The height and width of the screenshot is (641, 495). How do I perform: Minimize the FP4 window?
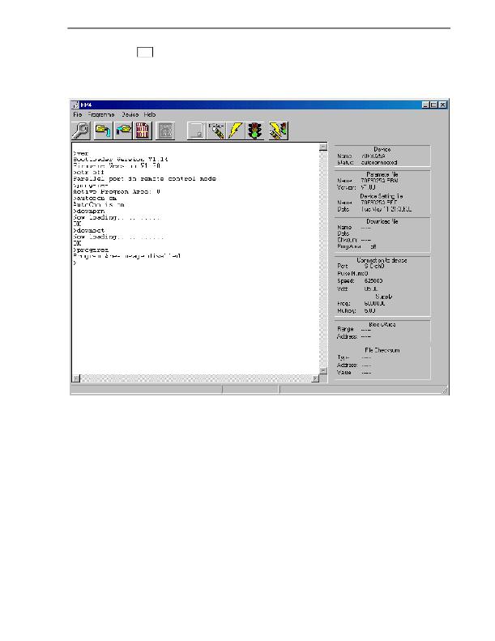pyautogui.click(x=425, y=105)
